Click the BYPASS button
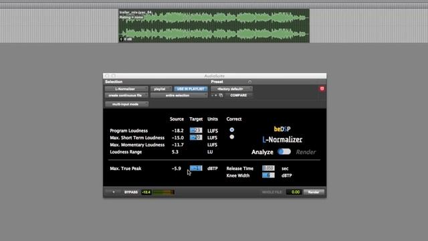This screenshot has width=428, height=241. 131,192
